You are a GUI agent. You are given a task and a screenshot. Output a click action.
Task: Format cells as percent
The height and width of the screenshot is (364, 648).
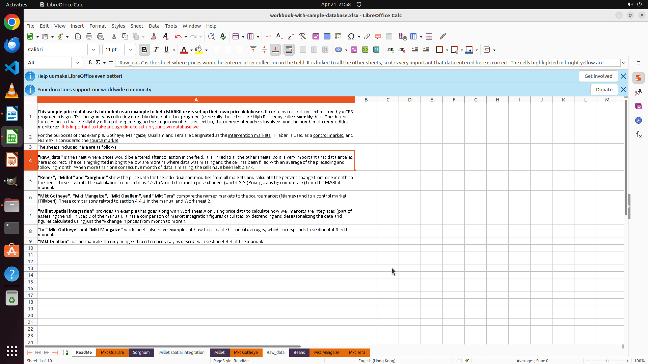(354, 50)
